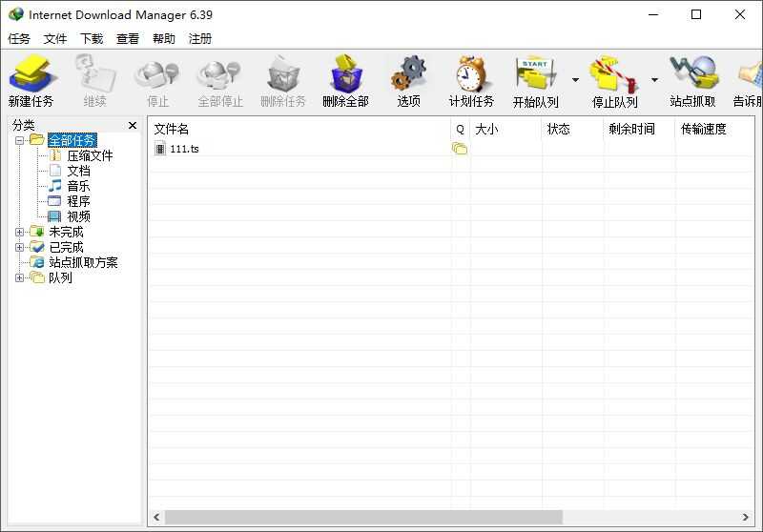Select the 未完成 category

point(66,232)
